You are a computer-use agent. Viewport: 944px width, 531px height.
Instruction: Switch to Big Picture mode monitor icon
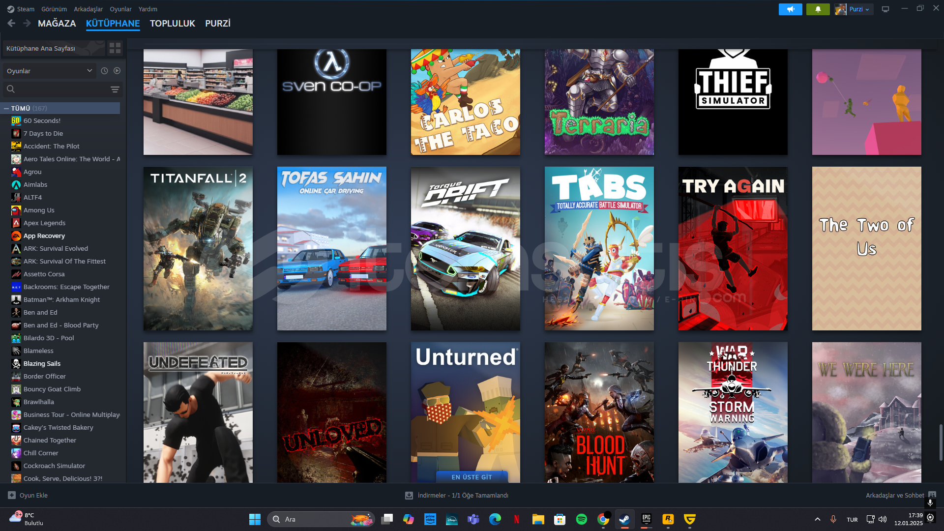click(x=885, y=9)
